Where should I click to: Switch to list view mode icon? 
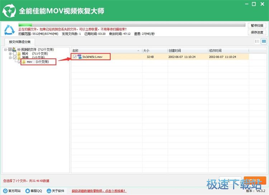pos(257,41)
